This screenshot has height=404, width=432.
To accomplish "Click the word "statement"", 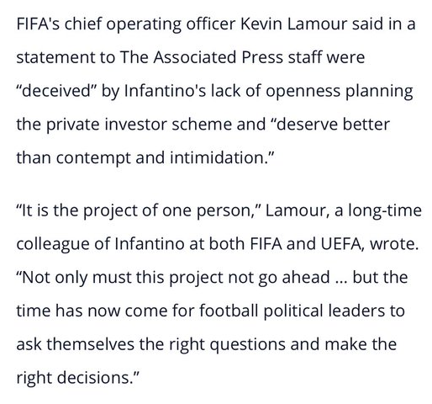I will pos(55,57).
